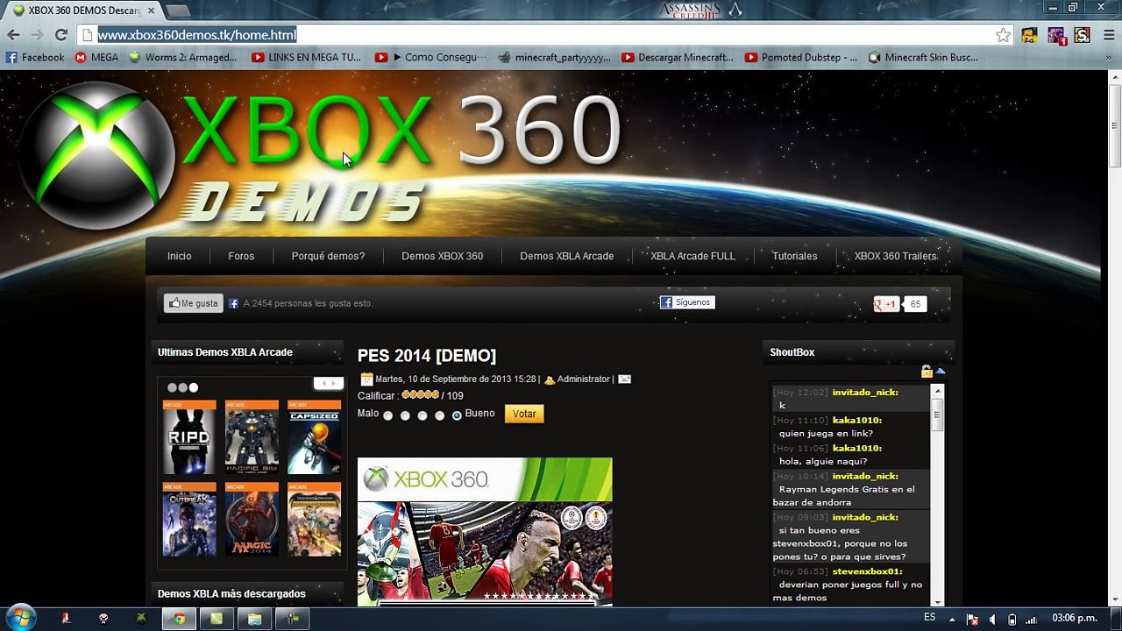Viewport: 1122px width, 631px height.
Task: Select the fourth rating radio button
Action: [x=440, y=415]
